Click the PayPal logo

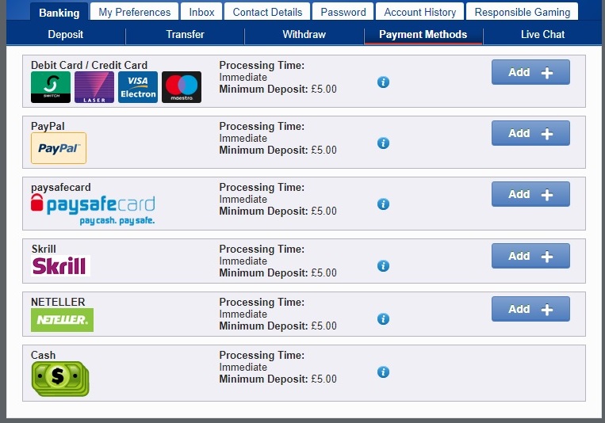pyautogui.click(x=59, y=148)
